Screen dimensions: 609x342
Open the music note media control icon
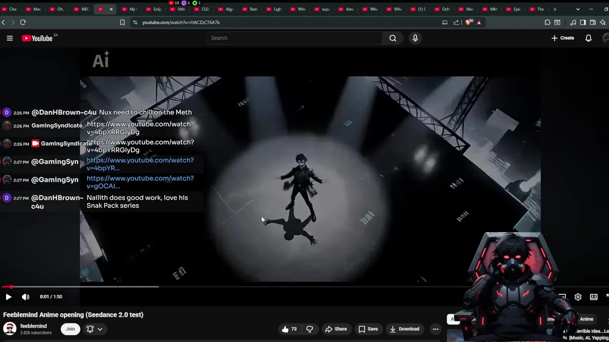(x=573, y=22)
